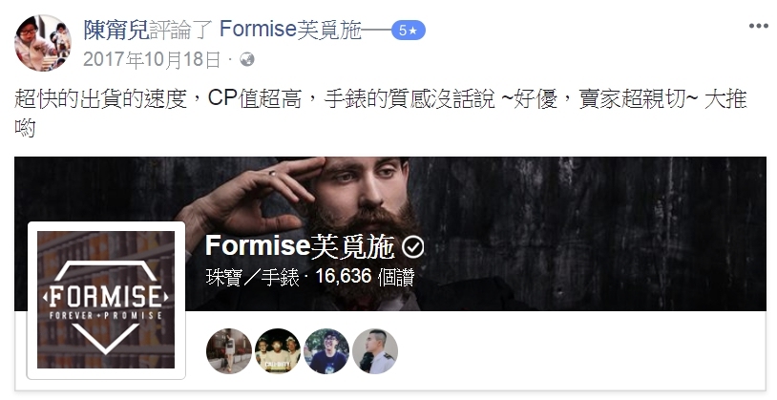Click the 16,636 個讚 likes count
Image resolution: width=777 pixels, height=400 pixels.
(365, 277)
